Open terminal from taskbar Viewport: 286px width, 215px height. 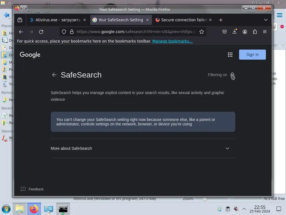[63, 209]
